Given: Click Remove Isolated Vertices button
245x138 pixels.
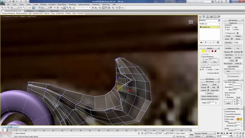Looking at the screenshot, I should [x=209, y=96].
